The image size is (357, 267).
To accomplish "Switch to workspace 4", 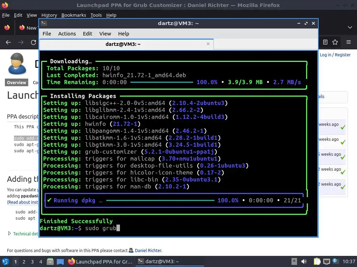I will [40, 262].
